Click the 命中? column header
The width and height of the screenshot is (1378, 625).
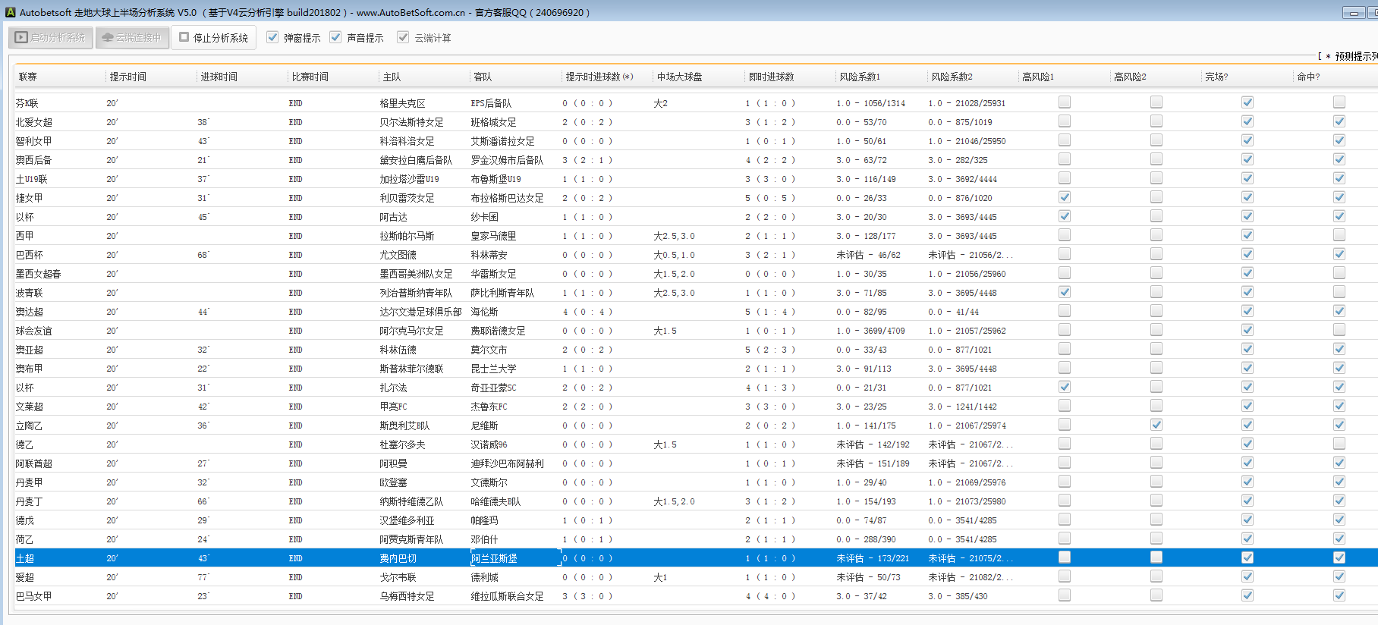[x=1308, y=77]
